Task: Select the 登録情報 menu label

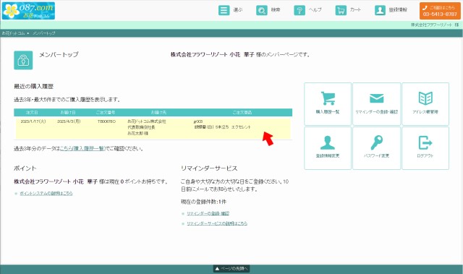Action: pyautogui.click(x=398, y=9)
